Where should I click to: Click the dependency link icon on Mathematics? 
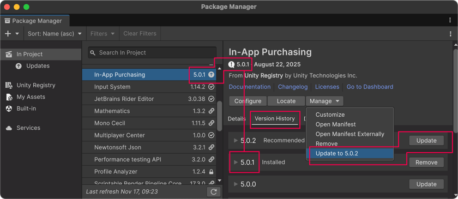[212, 111]
